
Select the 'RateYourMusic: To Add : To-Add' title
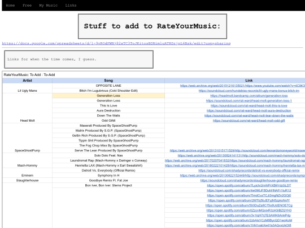click(x=29, y=75)
